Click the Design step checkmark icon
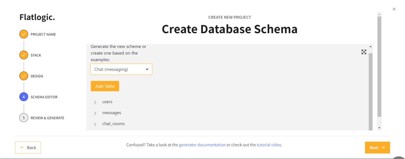 [x=24, y=76]
